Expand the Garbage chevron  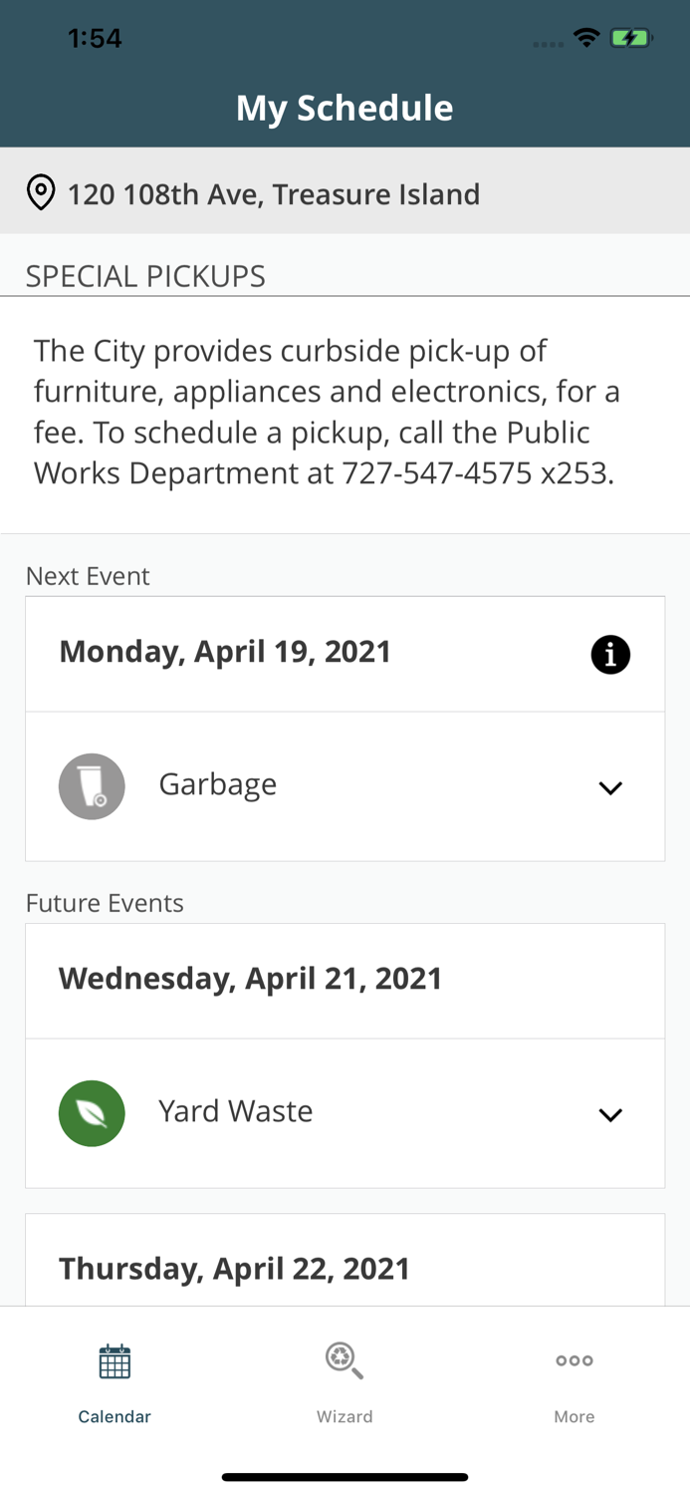click(610, 787)
